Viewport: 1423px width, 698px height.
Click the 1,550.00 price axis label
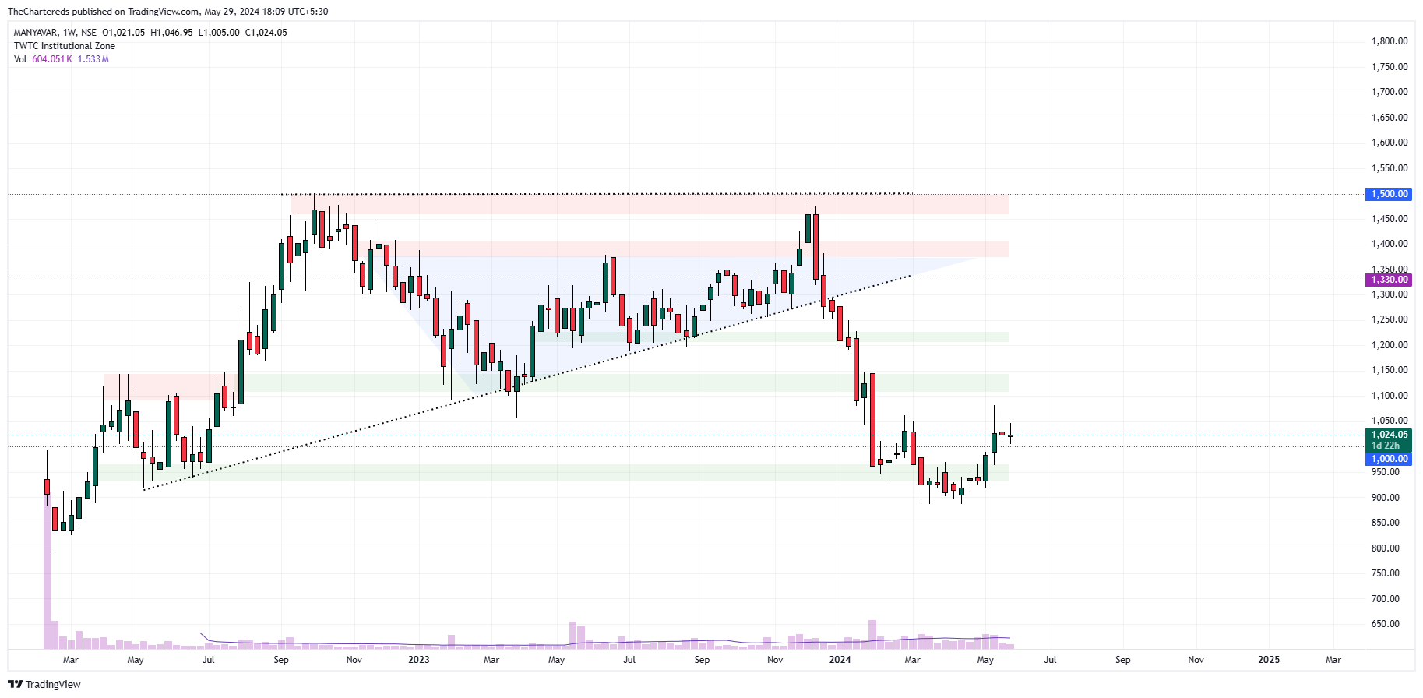tap(1390, 168)
